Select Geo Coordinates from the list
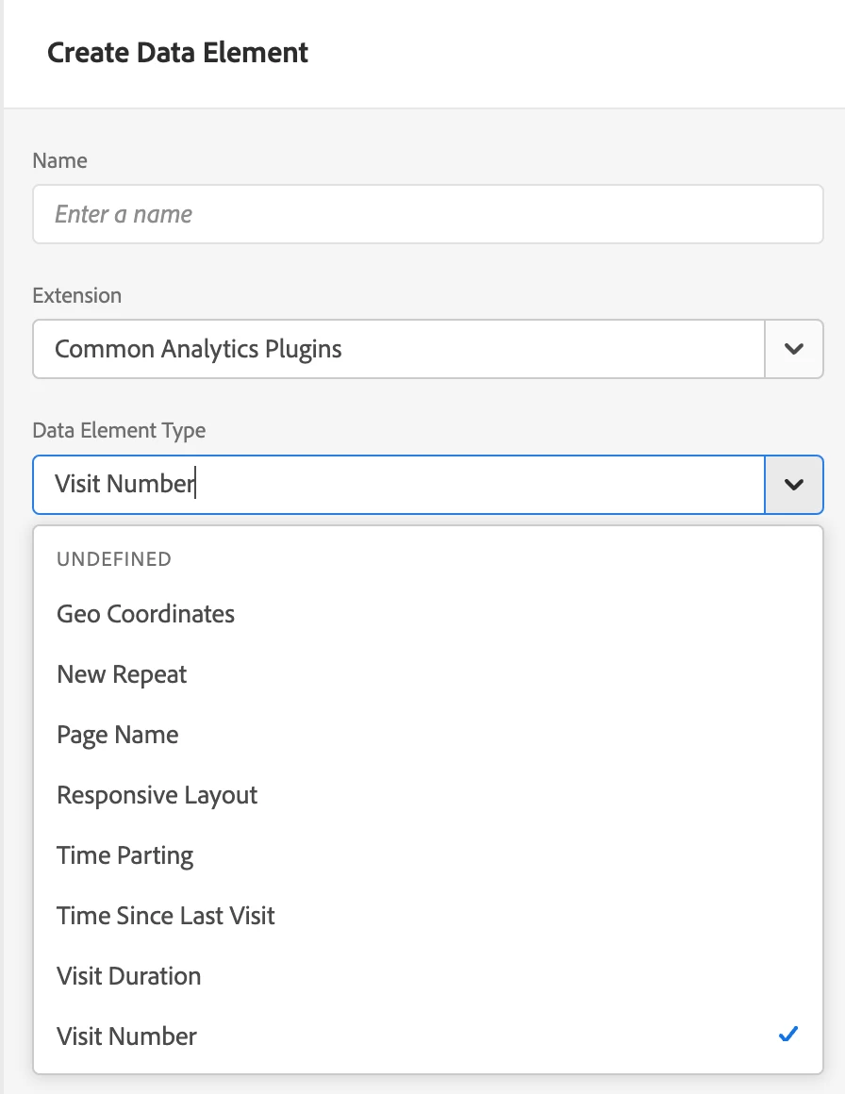 pyautogui.click(x=146, y=614)
